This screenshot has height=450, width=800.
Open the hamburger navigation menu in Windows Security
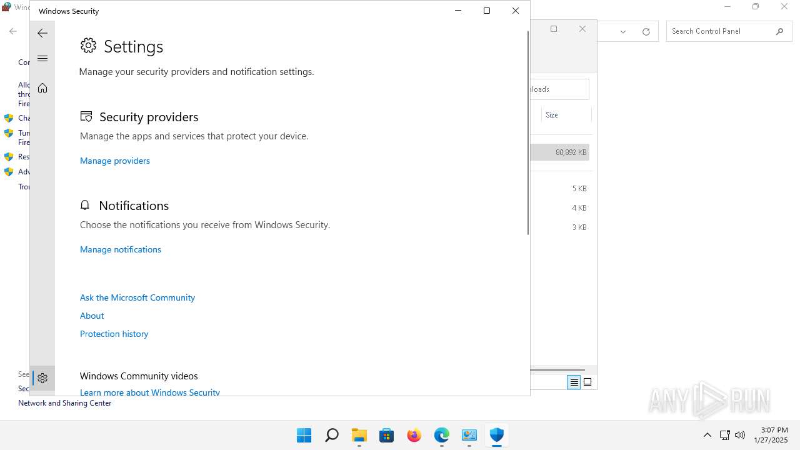click(42, 59)
